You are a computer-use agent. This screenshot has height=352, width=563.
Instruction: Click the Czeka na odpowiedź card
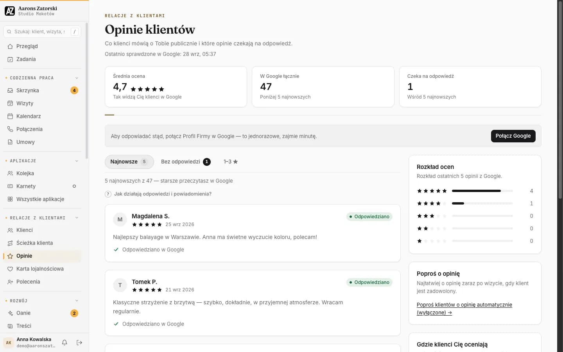(x=470, y=86)
